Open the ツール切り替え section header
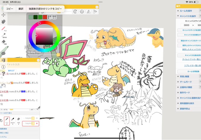The width and height of the screenshot is (201, 140). [x=6, y=113]
